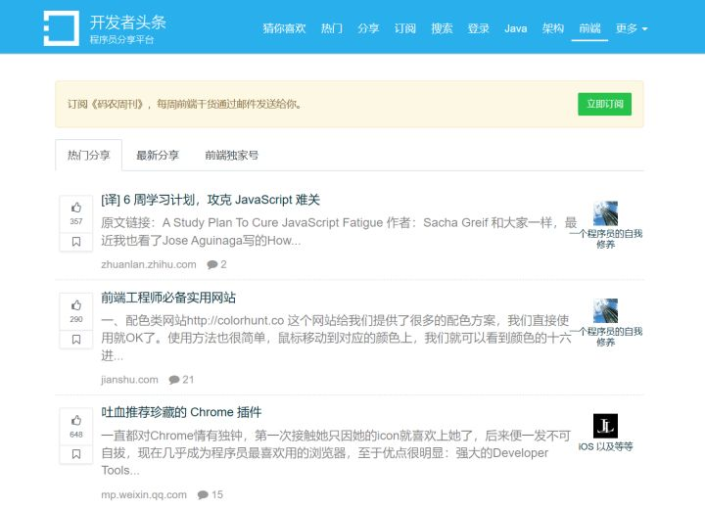Click the 357 like count
705x509 pixels.
(x=76, y=221)
